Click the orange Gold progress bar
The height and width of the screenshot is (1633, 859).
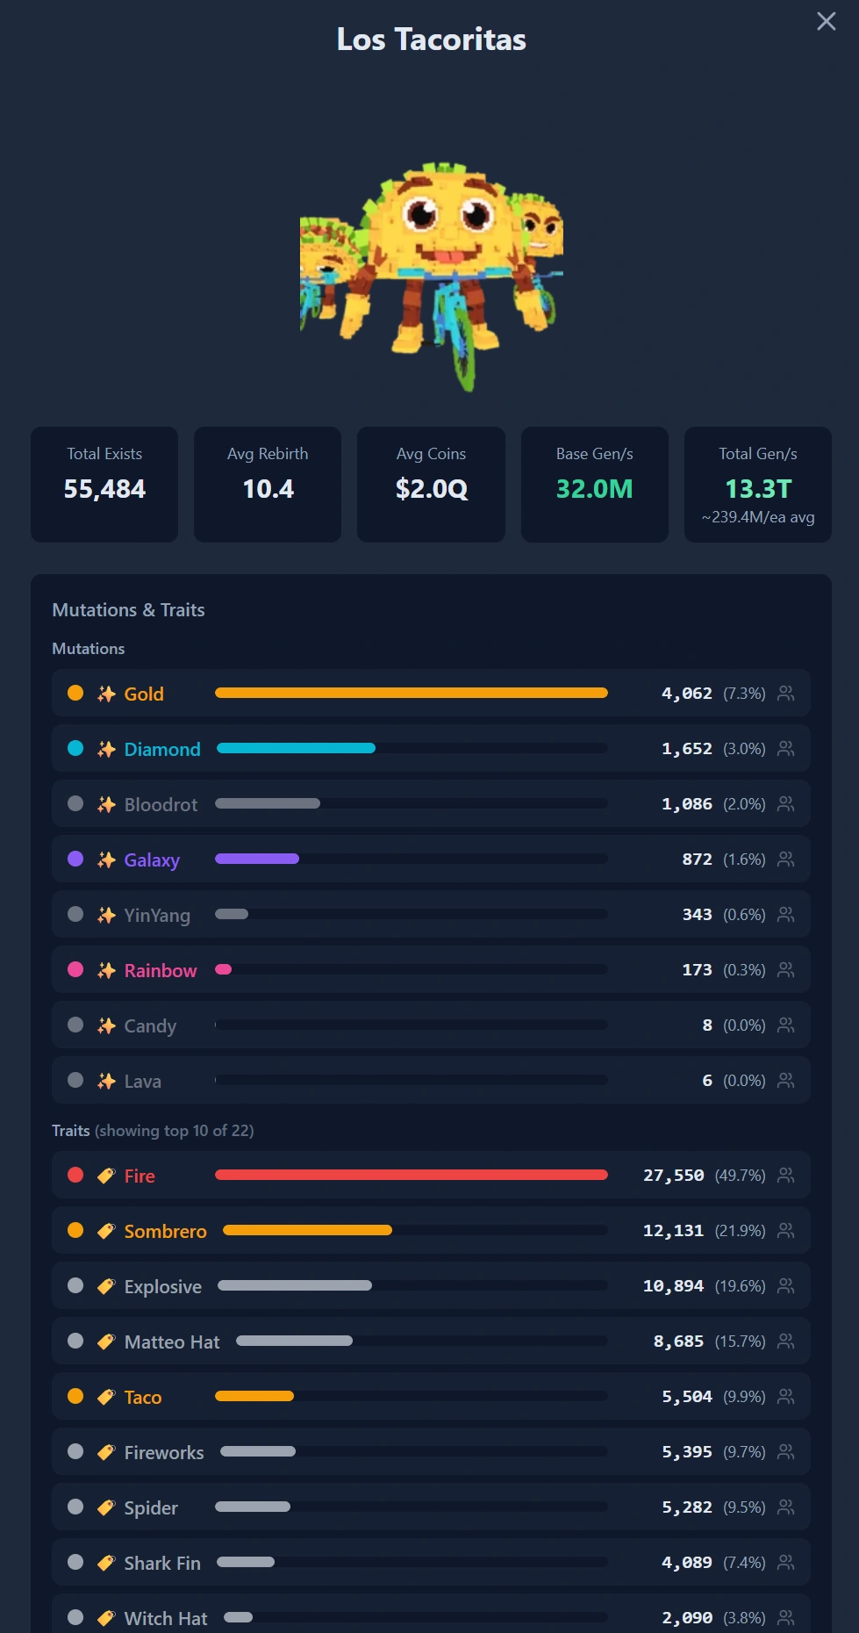tap(412, 693)
